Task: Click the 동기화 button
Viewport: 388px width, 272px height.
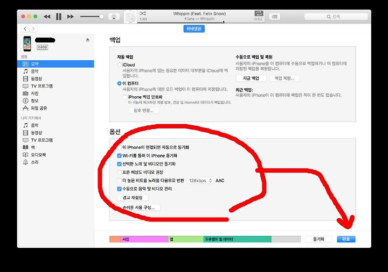Action: coord(318,239)
